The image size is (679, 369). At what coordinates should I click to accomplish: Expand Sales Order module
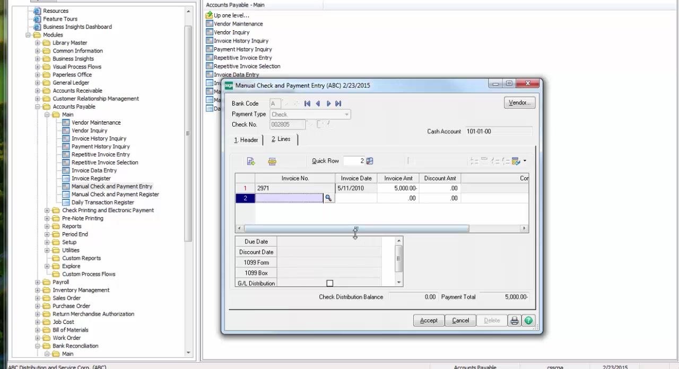(x=38, y=298)
